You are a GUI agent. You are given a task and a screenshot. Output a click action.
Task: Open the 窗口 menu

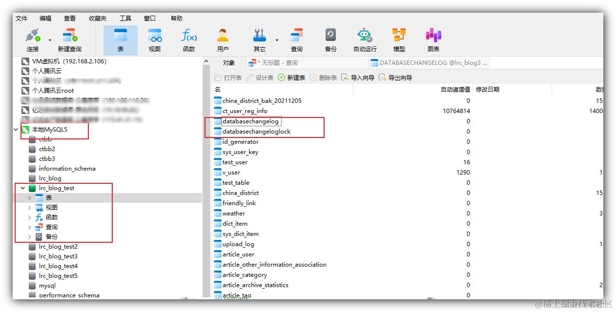[150, 19]
